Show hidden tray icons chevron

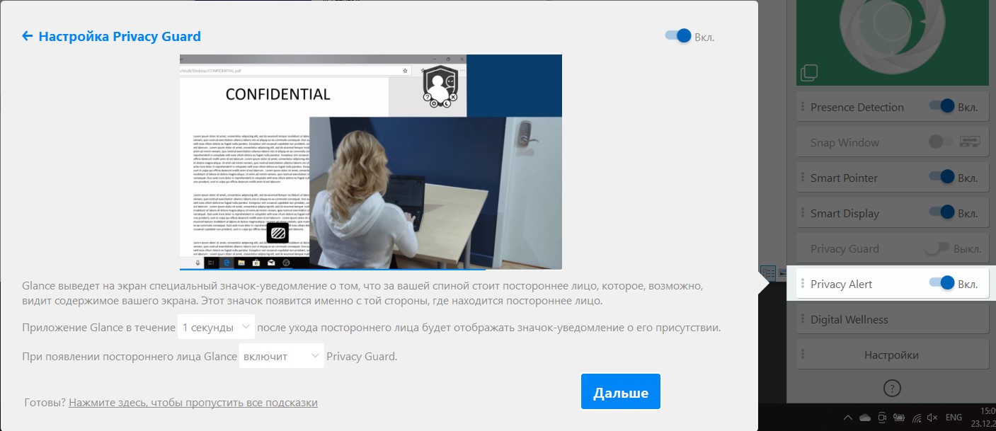(848, 418)
